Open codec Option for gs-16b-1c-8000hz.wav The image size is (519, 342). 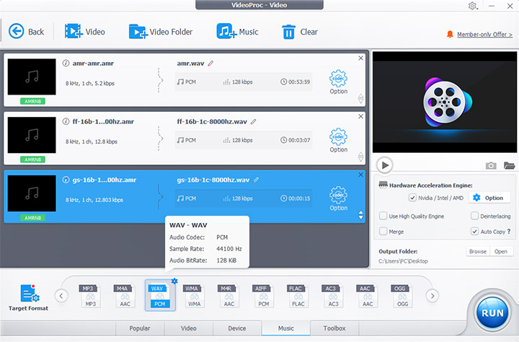coord(338,198)
